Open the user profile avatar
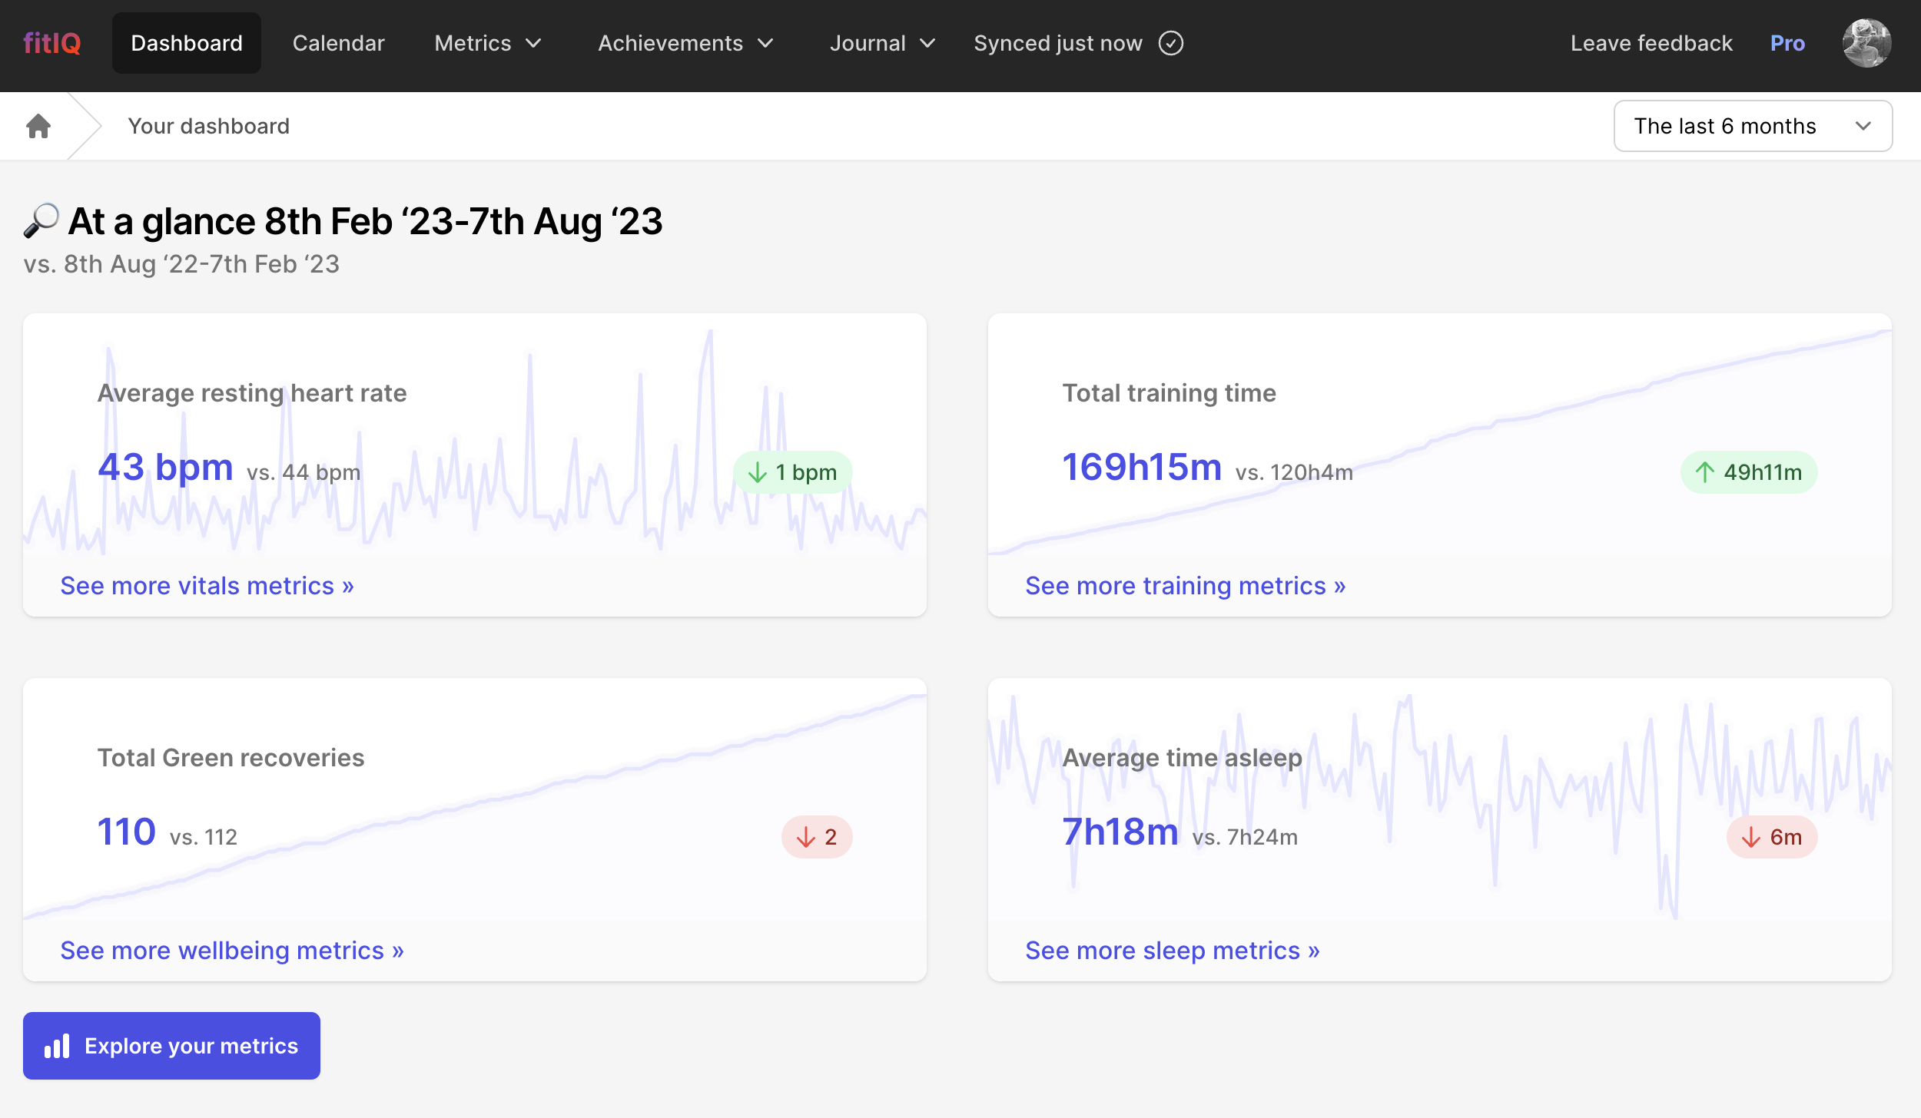This screenshot has height=1118, width=1921. point(1866,43)
